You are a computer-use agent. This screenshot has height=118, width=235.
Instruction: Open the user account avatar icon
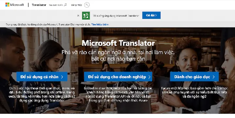pyautogui.click(x=87, y=5)
